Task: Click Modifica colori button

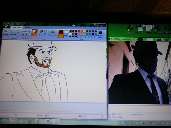Action: [x=100, y=34]
